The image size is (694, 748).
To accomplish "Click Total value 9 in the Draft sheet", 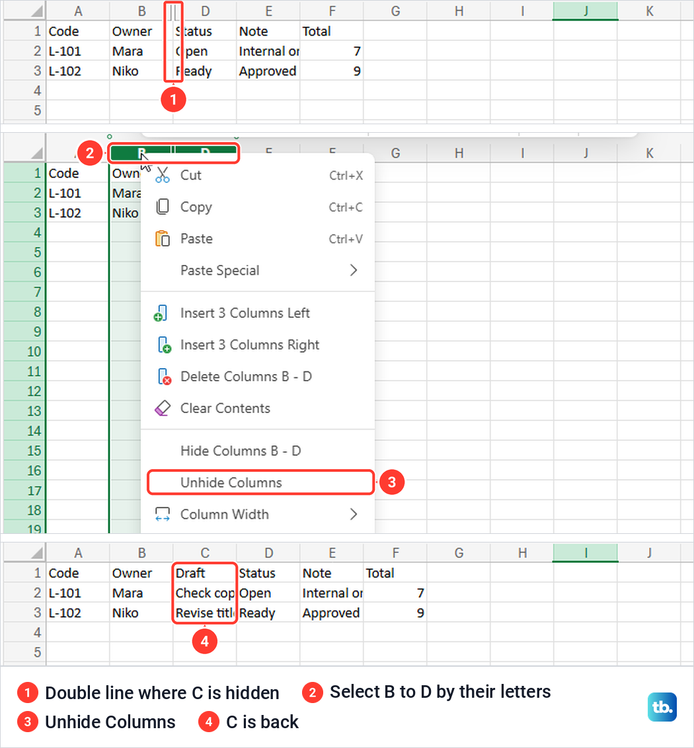I will pos(395,613).
